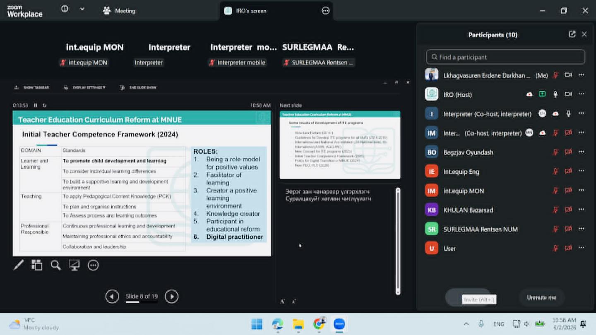Open the meeting information shield icon
The image size is (596, 335).
[x=65, y=9]
